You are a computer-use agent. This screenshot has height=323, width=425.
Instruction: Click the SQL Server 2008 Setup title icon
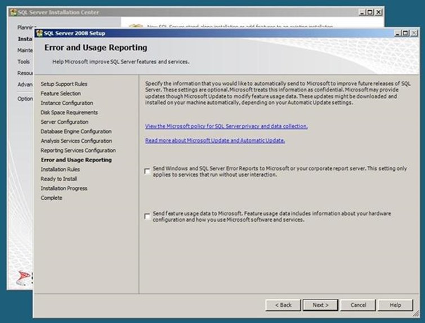click(x=39, y=33)
